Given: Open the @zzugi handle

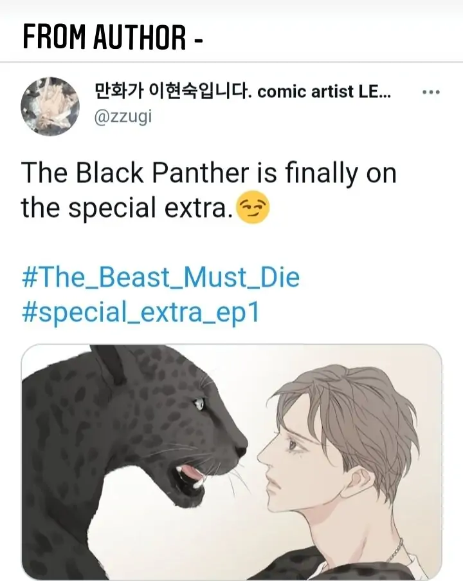Looking at the screenshot, I should click(123, 117).
